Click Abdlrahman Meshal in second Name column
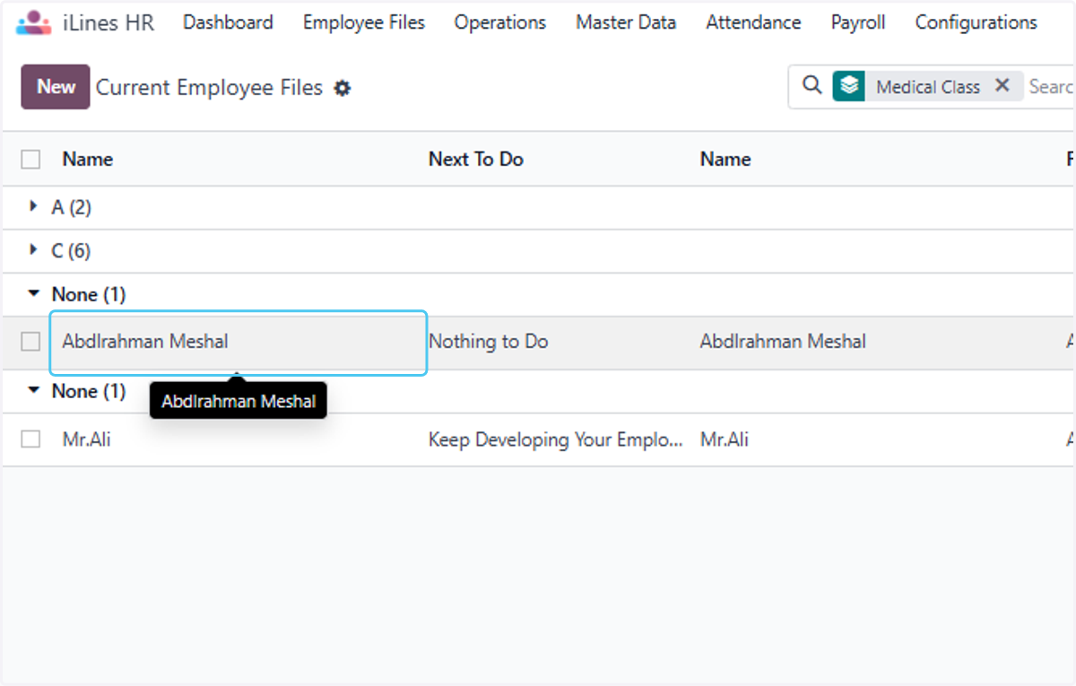1076x686 pixels. (783, 342)
